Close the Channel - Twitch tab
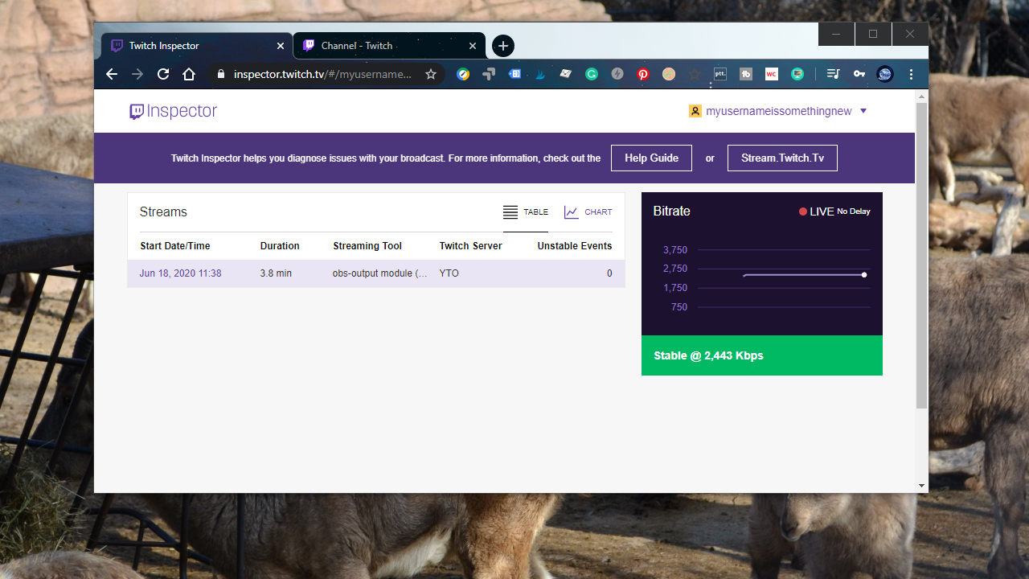The height and width of the screenshot is (579, 1029). tap(473, 46)
